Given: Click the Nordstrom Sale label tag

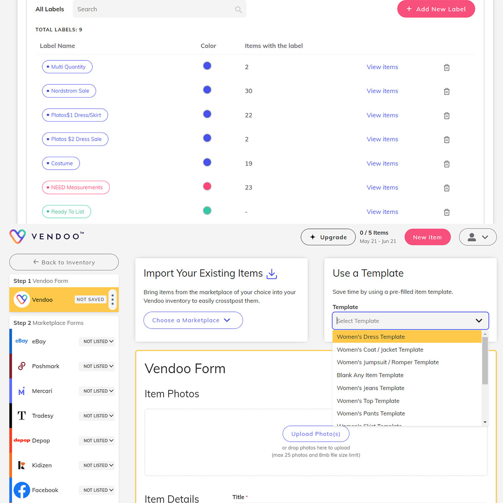Looking at the screenshot, I should [69, 91].
